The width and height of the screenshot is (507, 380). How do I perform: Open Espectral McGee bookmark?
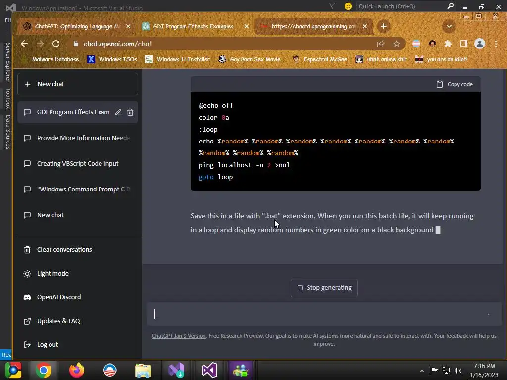(319, 59)
